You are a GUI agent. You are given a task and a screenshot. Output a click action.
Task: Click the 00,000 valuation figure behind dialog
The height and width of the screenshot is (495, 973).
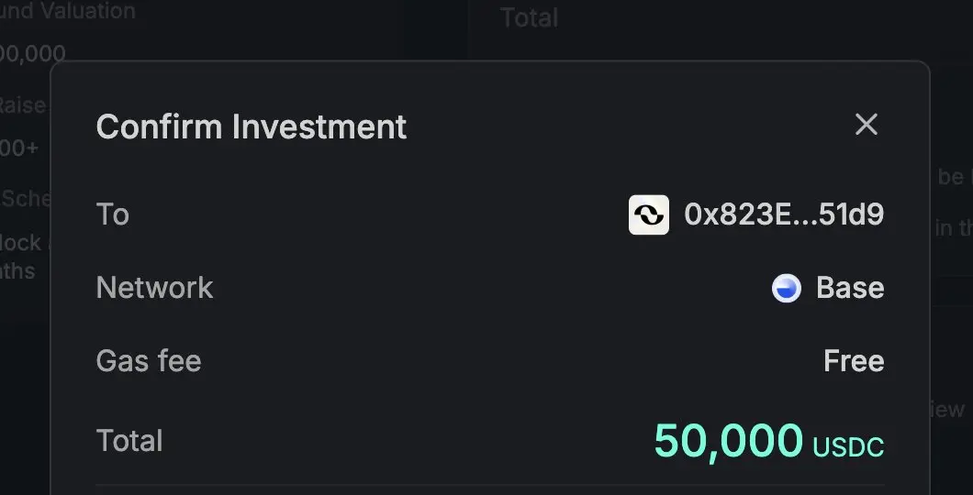click(x=32, y=54)
